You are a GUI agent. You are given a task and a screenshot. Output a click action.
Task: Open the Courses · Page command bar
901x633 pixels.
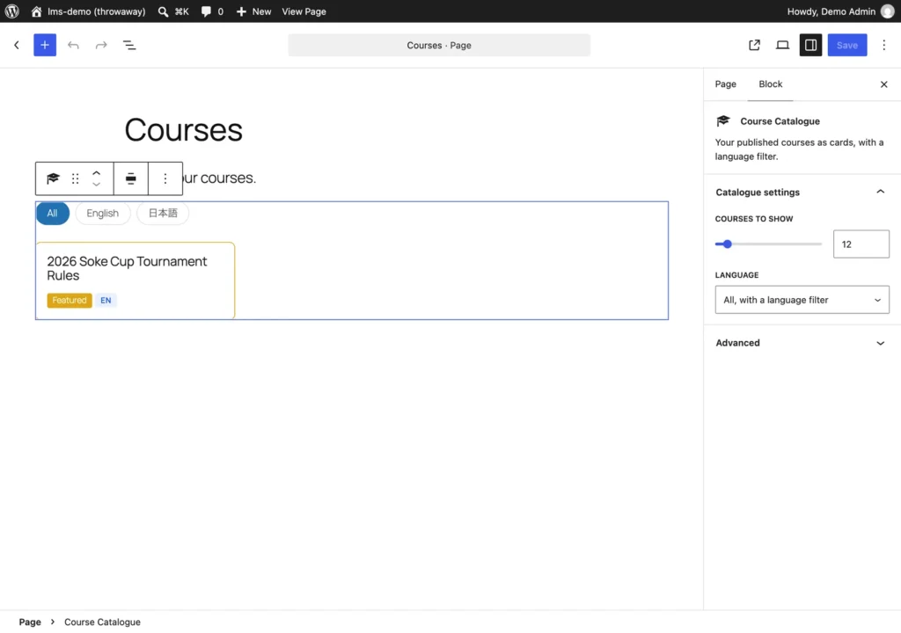pyautogui.click(x=439, y=45)
